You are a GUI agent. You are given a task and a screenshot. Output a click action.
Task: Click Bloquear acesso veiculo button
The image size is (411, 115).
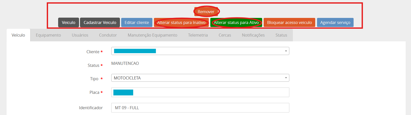coord(289,22)
